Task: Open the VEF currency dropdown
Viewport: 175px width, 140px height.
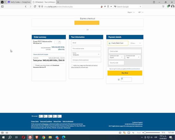Action: tap(141, 12)
